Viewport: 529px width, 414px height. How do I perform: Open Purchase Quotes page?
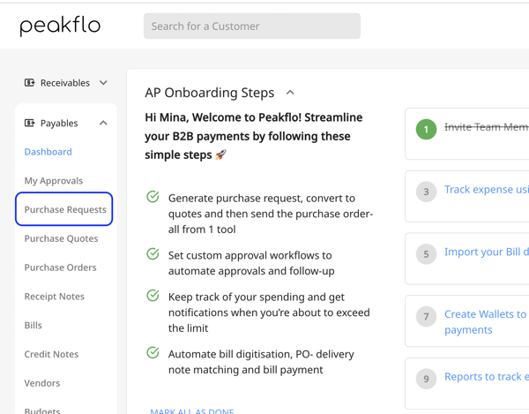coord(61,238)
